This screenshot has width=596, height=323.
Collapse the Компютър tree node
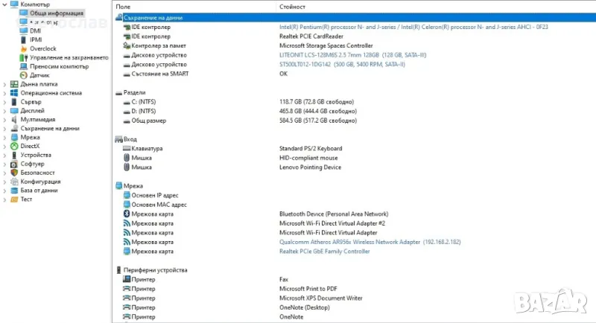point(5,4)
